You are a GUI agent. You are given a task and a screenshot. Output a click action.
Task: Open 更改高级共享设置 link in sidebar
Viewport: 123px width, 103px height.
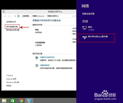tap(13, 30)
